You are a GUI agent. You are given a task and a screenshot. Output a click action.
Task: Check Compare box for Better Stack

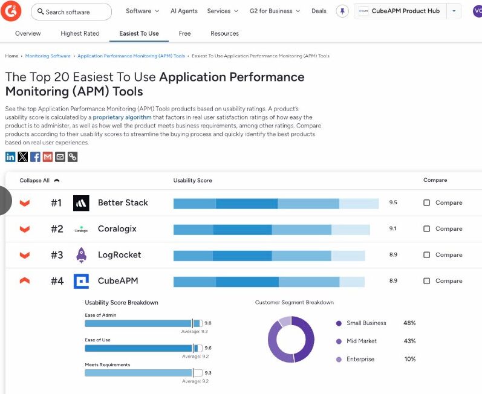coord(426,203)
